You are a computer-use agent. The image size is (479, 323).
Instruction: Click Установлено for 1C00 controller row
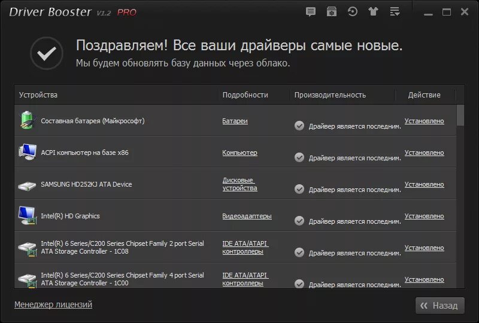pyautogui.click(x=424, y=279)
